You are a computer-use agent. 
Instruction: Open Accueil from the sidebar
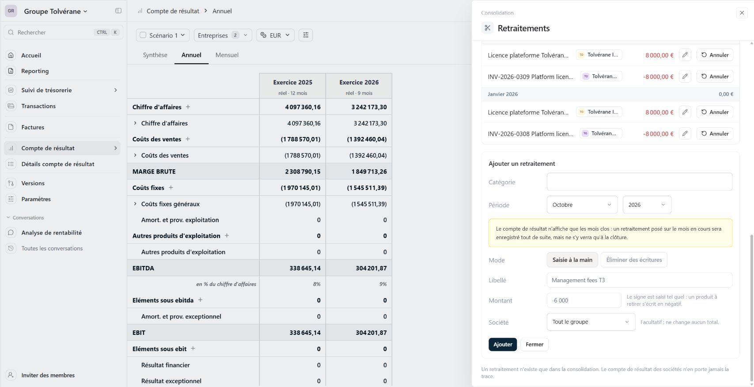click(62, 55)
